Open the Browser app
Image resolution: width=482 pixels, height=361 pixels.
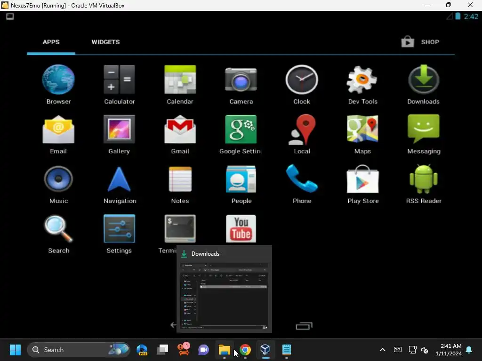point(58,85)
